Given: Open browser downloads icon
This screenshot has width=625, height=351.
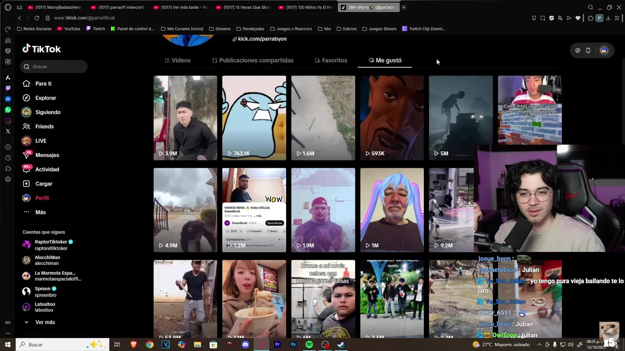Looking at the screenshot, I should pyautogui.click(x=608, y=18).
